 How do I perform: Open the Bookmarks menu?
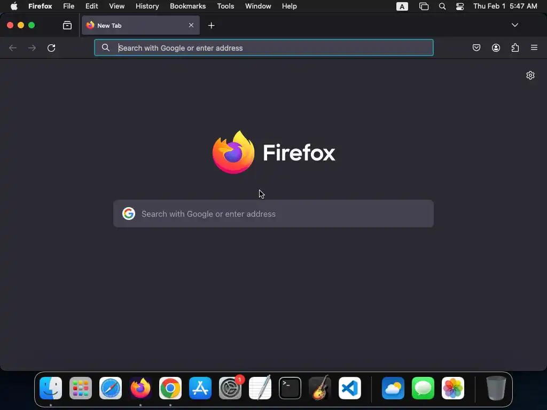click(187, 6)
